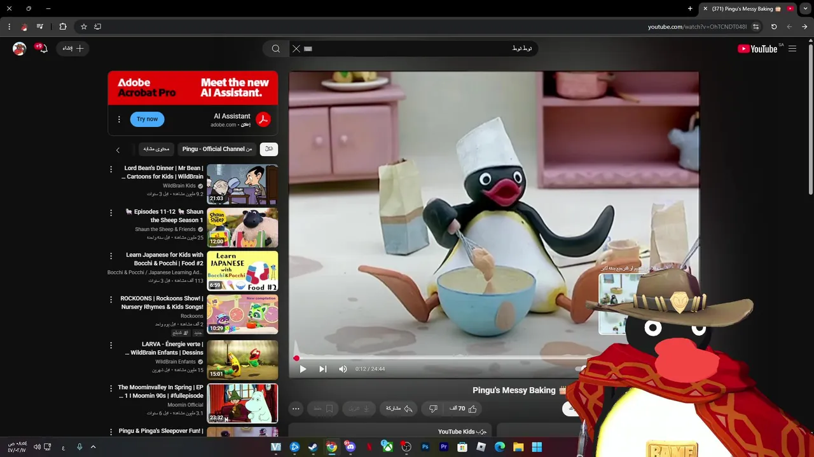Screen dimensions: 814x457
Task: Close the Pingu's Messy Baking tab
Action: tap(705, 9)
